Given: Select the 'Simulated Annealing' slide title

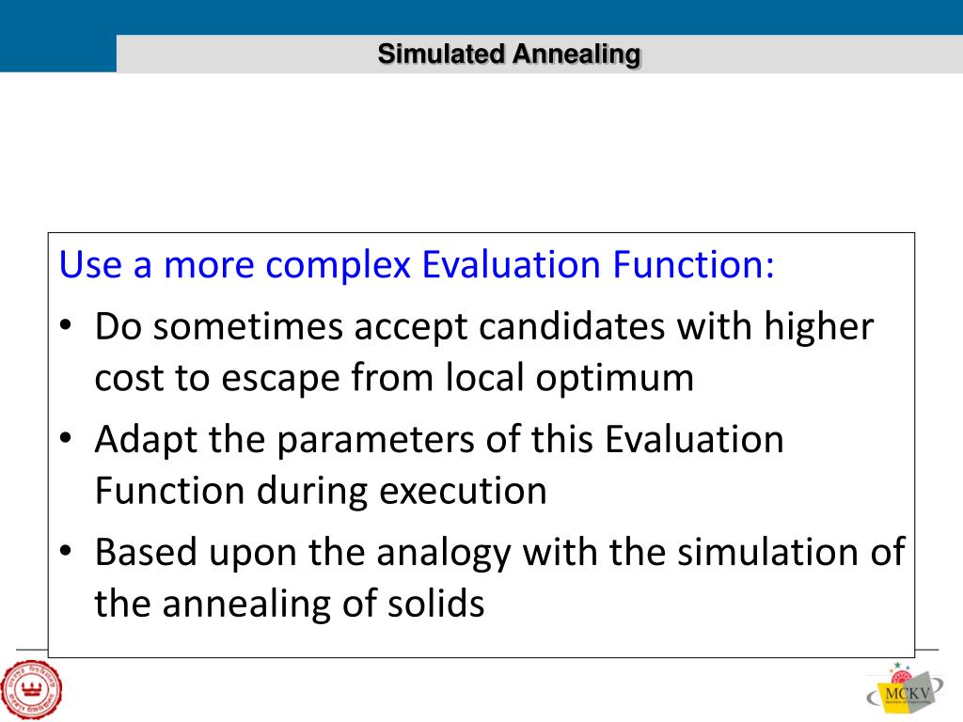Looking at the screenshot, I should (509, 55).
